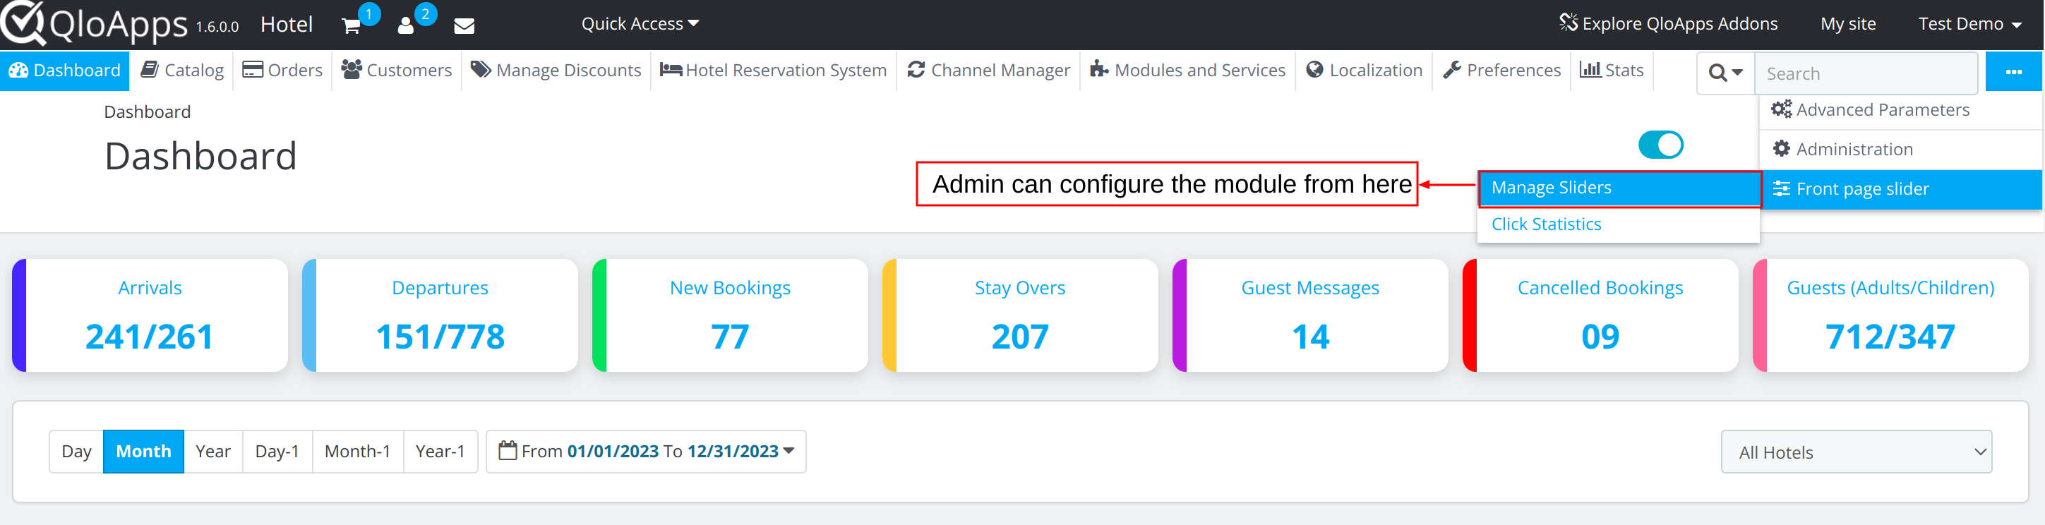Open My site link
Viewport: 2045px width, 525px height.
1848,24
